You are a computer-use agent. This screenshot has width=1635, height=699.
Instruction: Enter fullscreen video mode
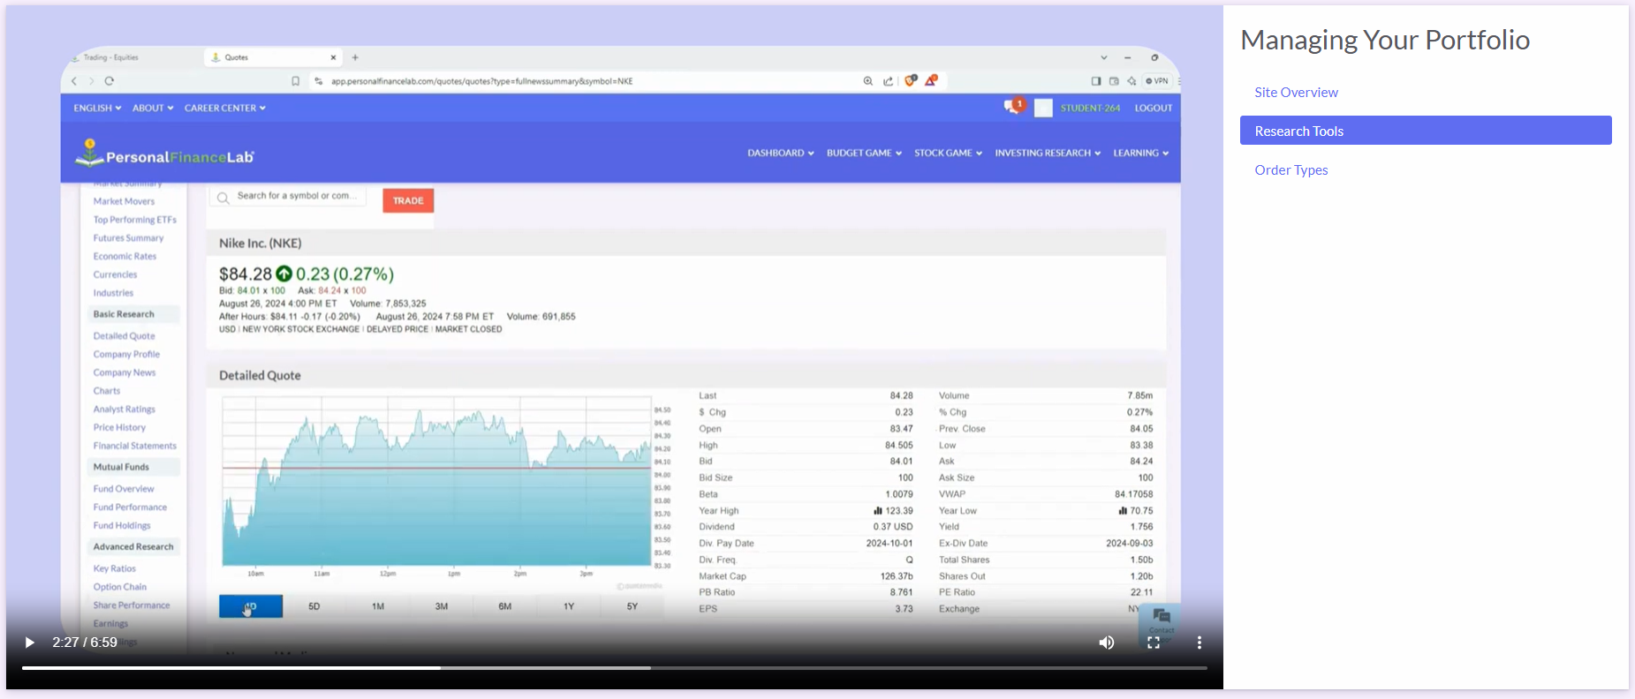tap(1154, 643)
